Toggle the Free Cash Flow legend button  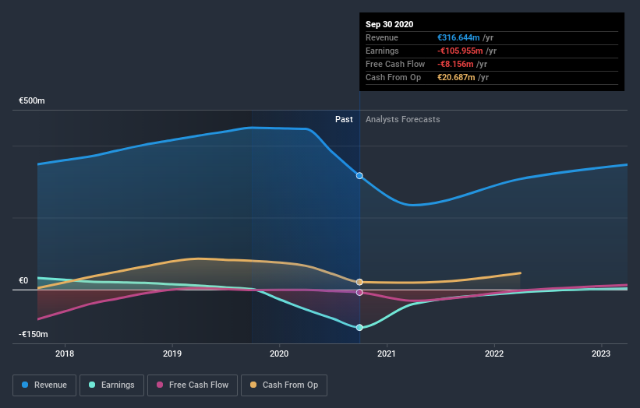click(193, 385)
